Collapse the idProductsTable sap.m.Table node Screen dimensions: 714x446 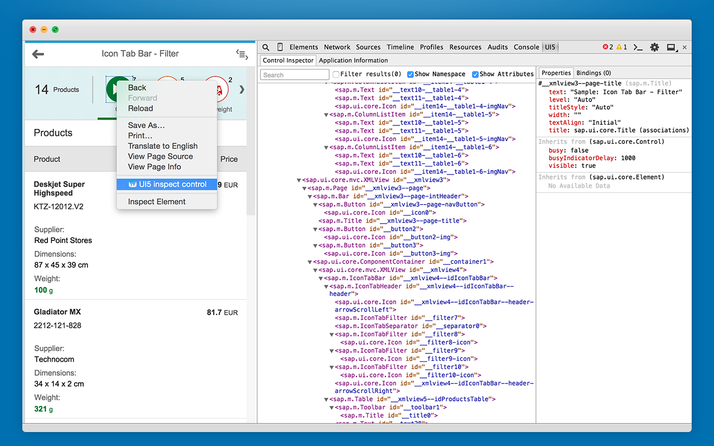point(326,399)
